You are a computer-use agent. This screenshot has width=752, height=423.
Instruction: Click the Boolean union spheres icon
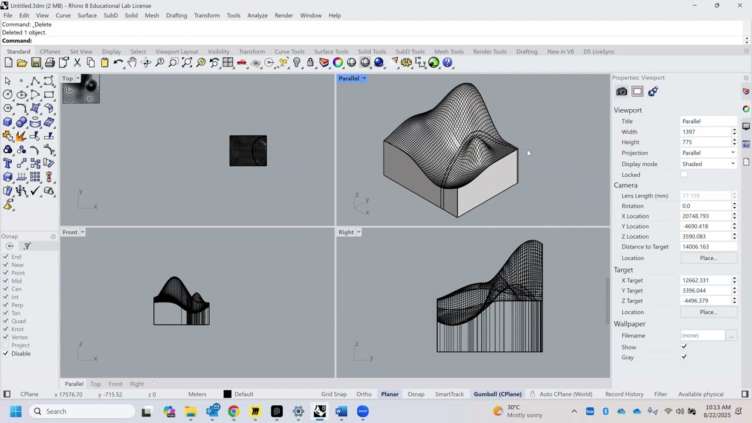coord(22,122)
